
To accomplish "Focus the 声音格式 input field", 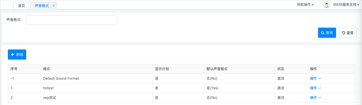I will 71,20.
